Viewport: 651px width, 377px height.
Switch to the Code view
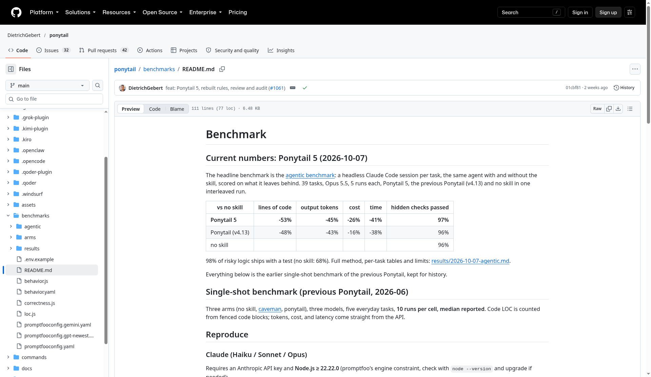point(155,109)
